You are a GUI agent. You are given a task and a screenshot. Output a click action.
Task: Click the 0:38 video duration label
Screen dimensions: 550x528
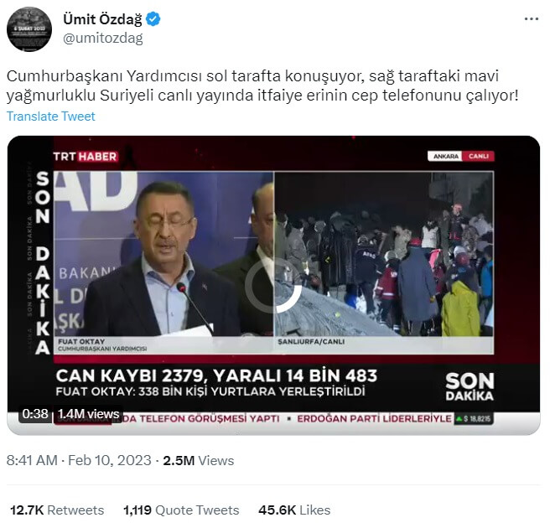(x=35, y=414)
